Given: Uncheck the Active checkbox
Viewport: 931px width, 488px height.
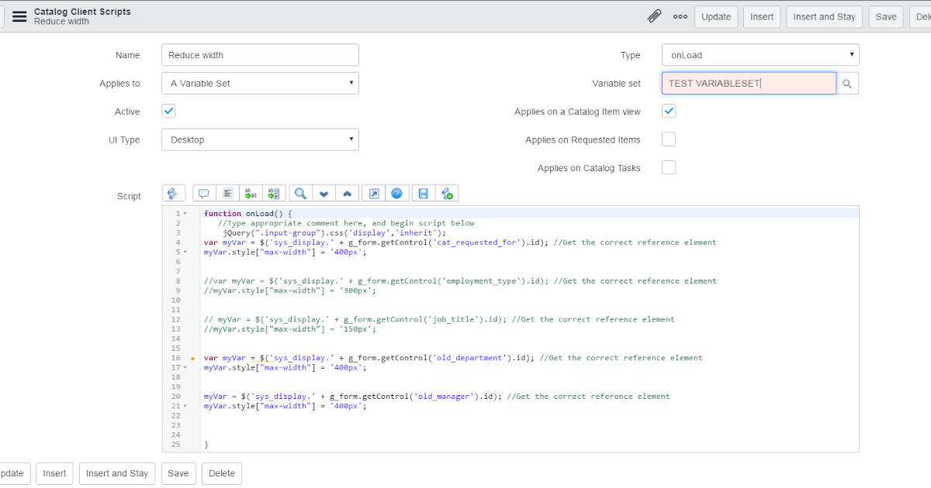Looking at the screenshot, I should point(168,111).
